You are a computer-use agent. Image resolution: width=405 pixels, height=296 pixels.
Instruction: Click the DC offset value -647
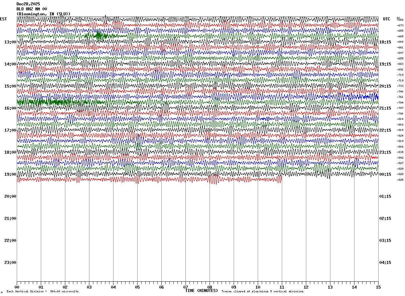pyautogui.click(x=400, y=53)
